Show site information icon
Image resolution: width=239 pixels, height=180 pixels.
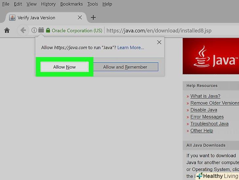point(34,30)
